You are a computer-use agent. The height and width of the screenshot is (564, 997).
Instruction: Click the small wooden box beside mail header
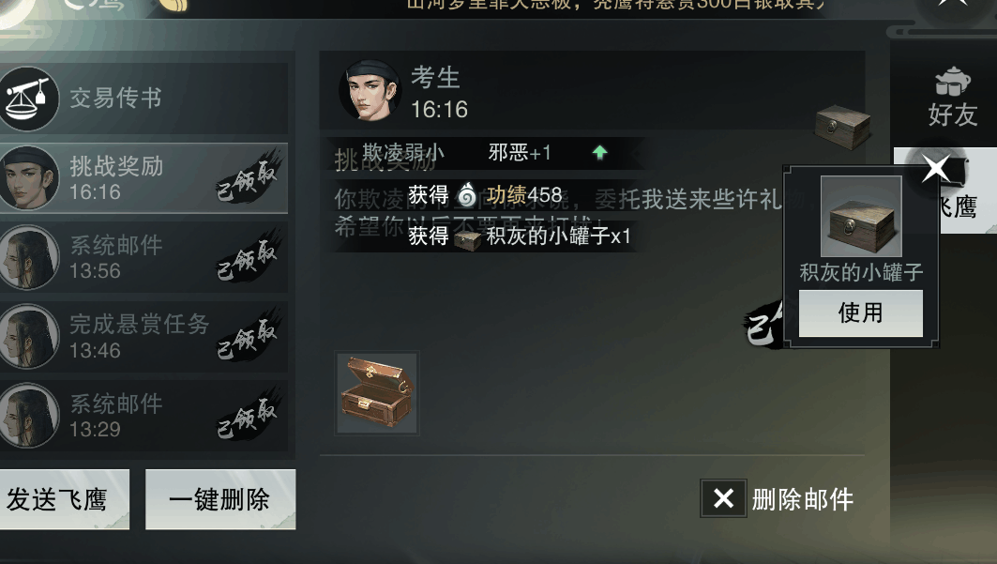[x=842, y=127]
